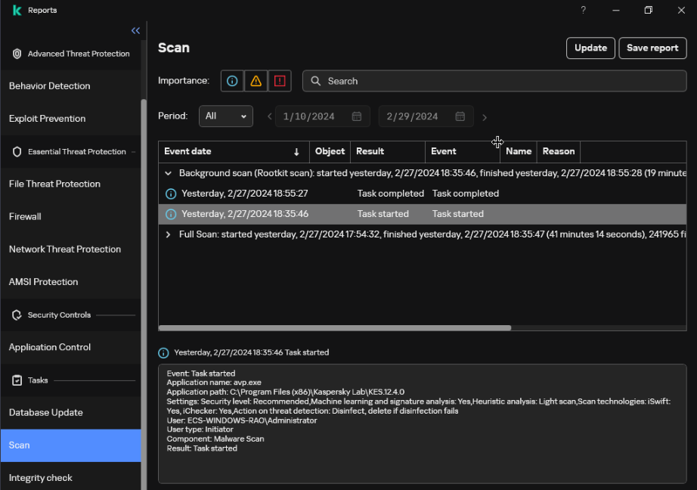This screenshot has height=490, width=697.
Task: Select the 18:55:27 Task completed row
Action: pos(423,194)
